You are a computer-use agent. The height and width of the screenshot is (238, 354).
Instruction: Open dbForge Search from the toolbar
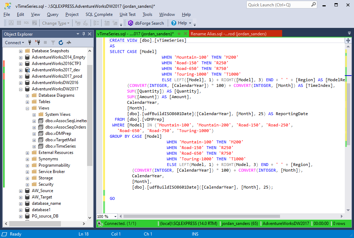click(x=146, y=23)
